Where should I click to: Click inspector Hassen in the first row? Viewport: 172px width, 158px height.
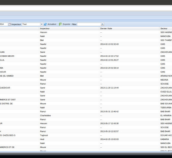coord(44,32)
